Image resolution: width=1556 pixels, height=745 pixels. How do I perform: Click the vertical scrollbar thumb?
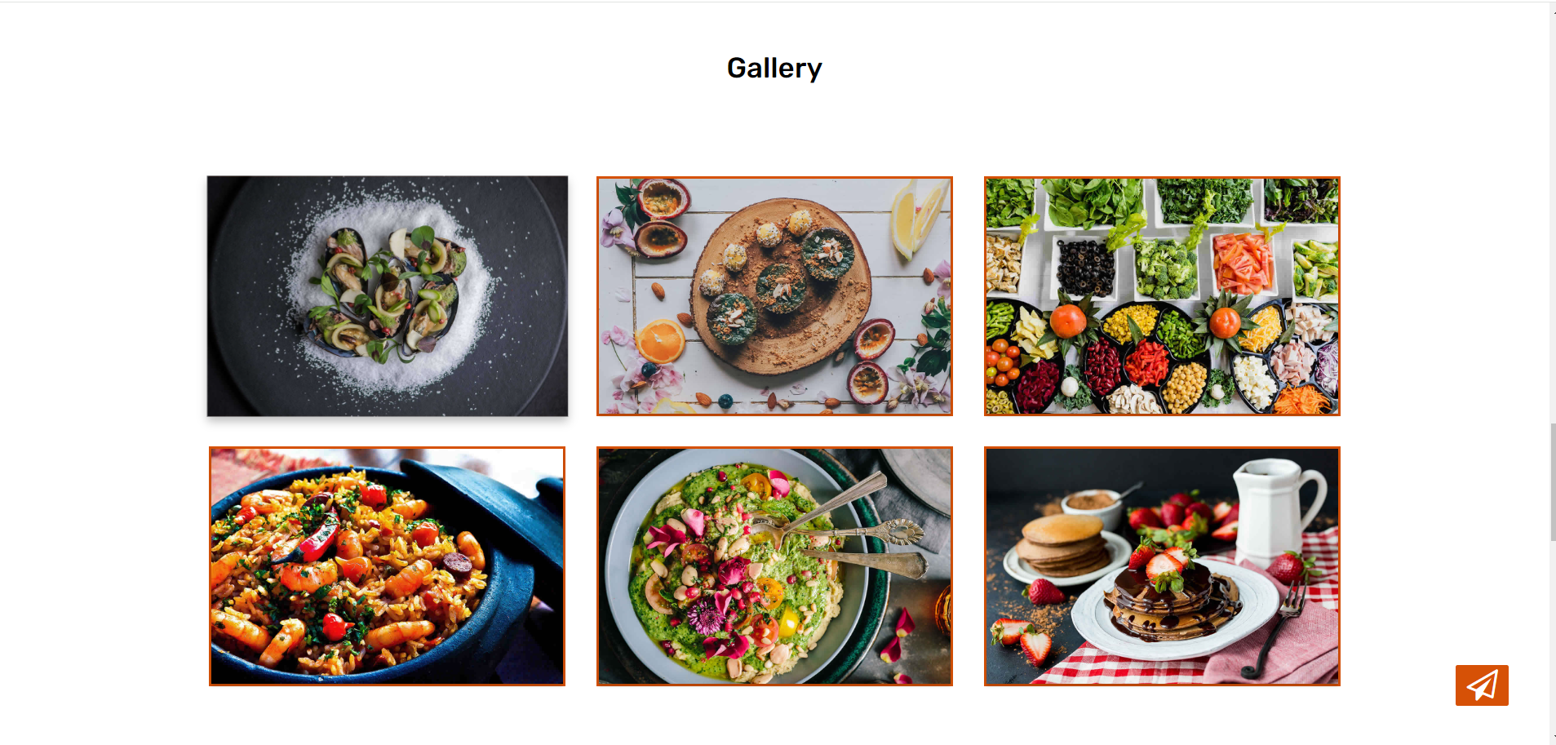[1553, 482]
